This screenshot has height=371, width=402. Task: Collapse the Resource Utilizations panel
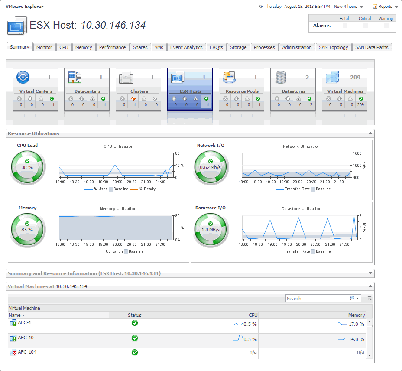click(370, 133)
